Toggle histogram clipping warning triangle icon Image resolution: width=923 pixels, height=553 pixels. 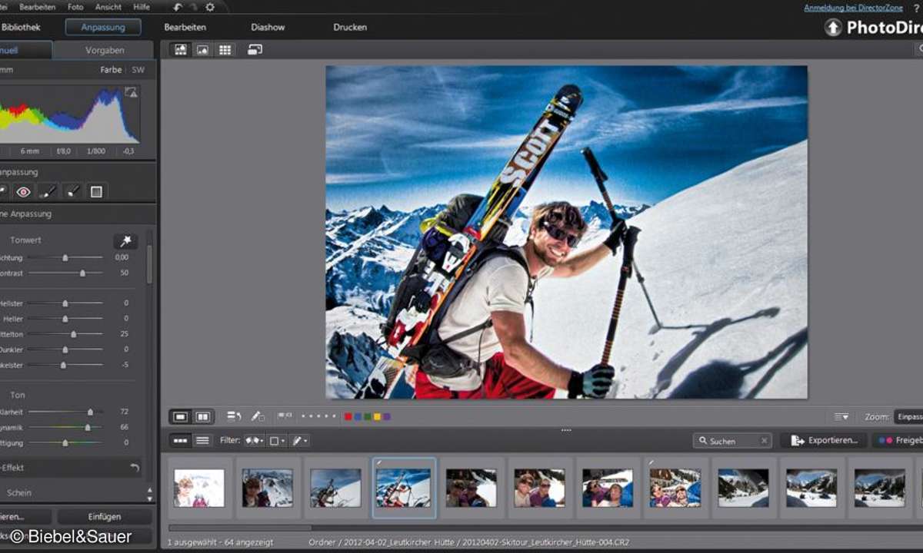click(x=131, y=92)
